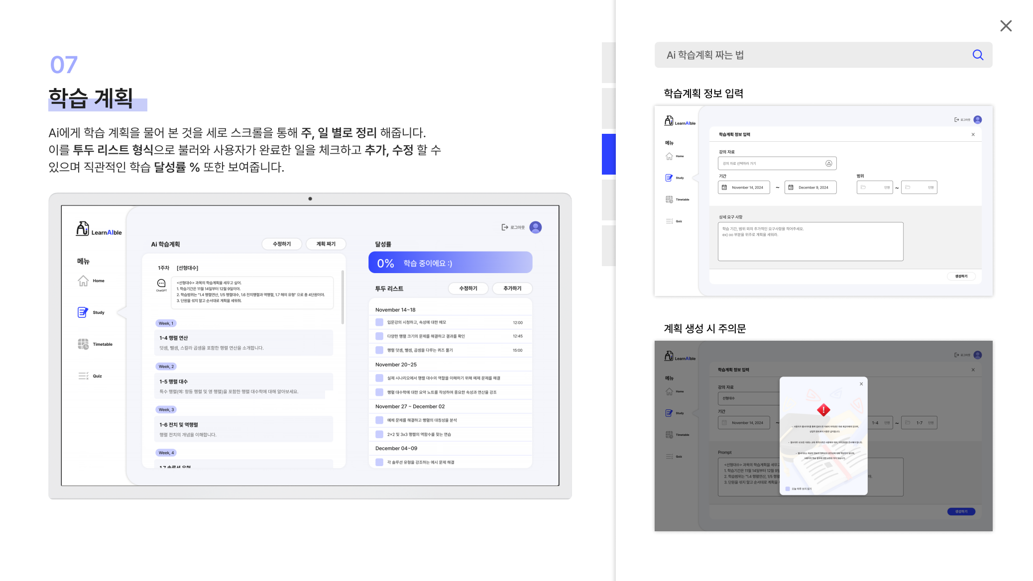
Task: Select the Week, 1 tag
Action: click(x=166, y=323)
